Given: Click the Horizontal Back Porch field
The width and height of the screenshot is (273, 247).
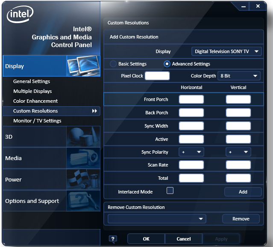Looking at the screenshot, I should pyautogui.click(x=191, y=113).
